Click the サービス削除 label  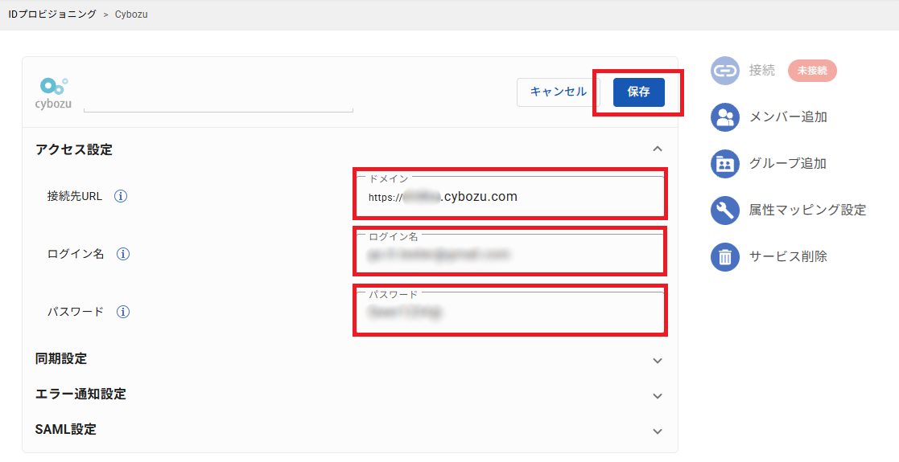coord(788,256)
